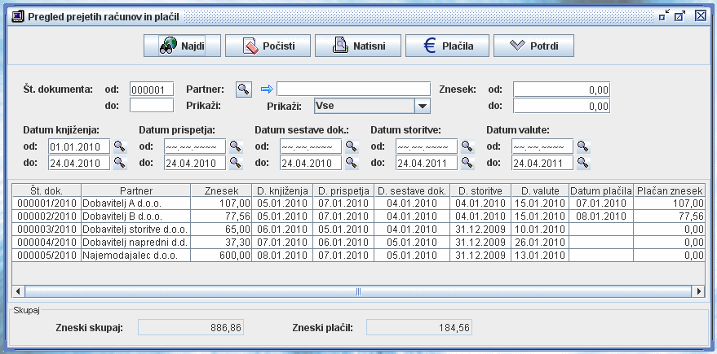This screenshot has height=354, width=717.
Task: Click the Znesek od amount field
Action: 561,90
